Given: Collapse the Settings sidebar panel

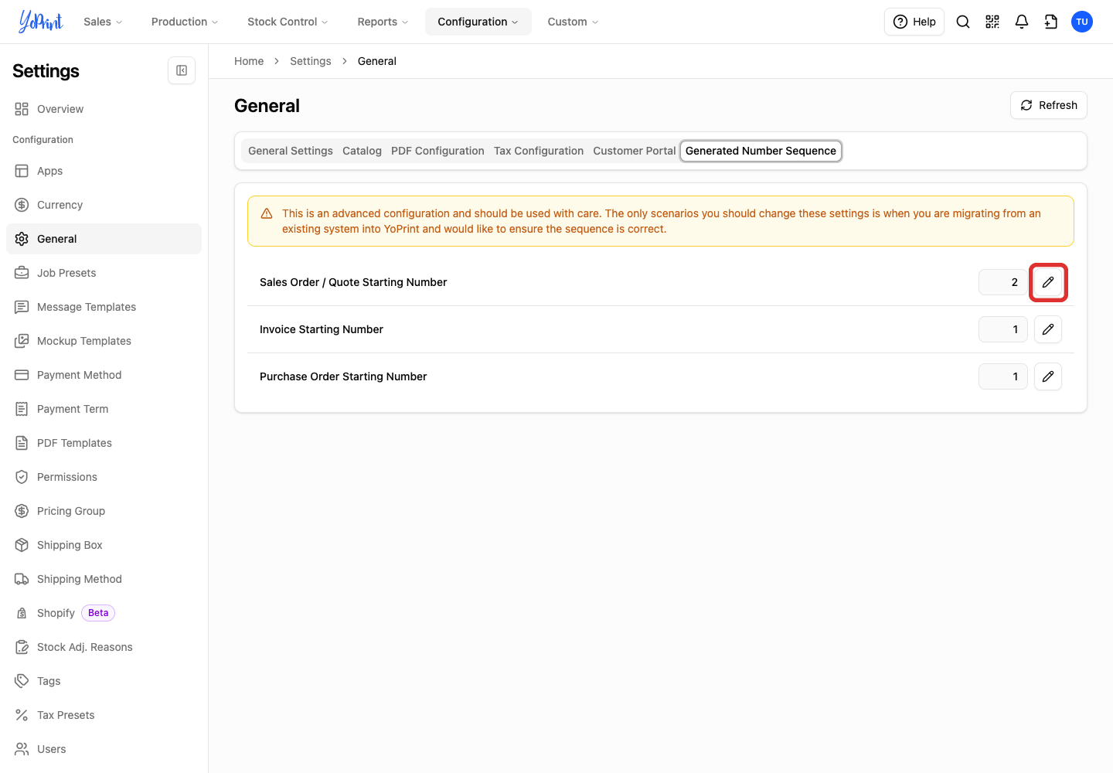Looking at the screenshot, I should coord(182,70).
